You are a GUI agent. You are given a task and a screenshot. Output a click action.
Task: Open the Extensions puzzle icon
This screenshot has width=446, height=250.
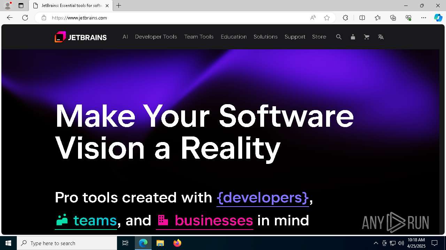(x=345, y=18)
